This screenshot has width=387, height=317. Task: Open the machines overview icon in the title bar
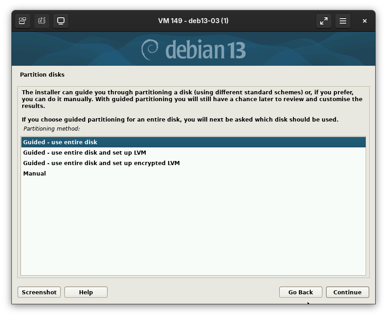[x=22, y=21]
